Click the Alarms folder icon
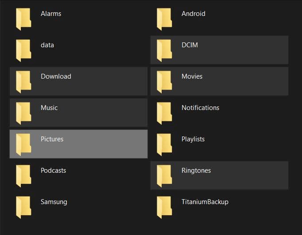302x235 pixels. [x=23, y=19]
